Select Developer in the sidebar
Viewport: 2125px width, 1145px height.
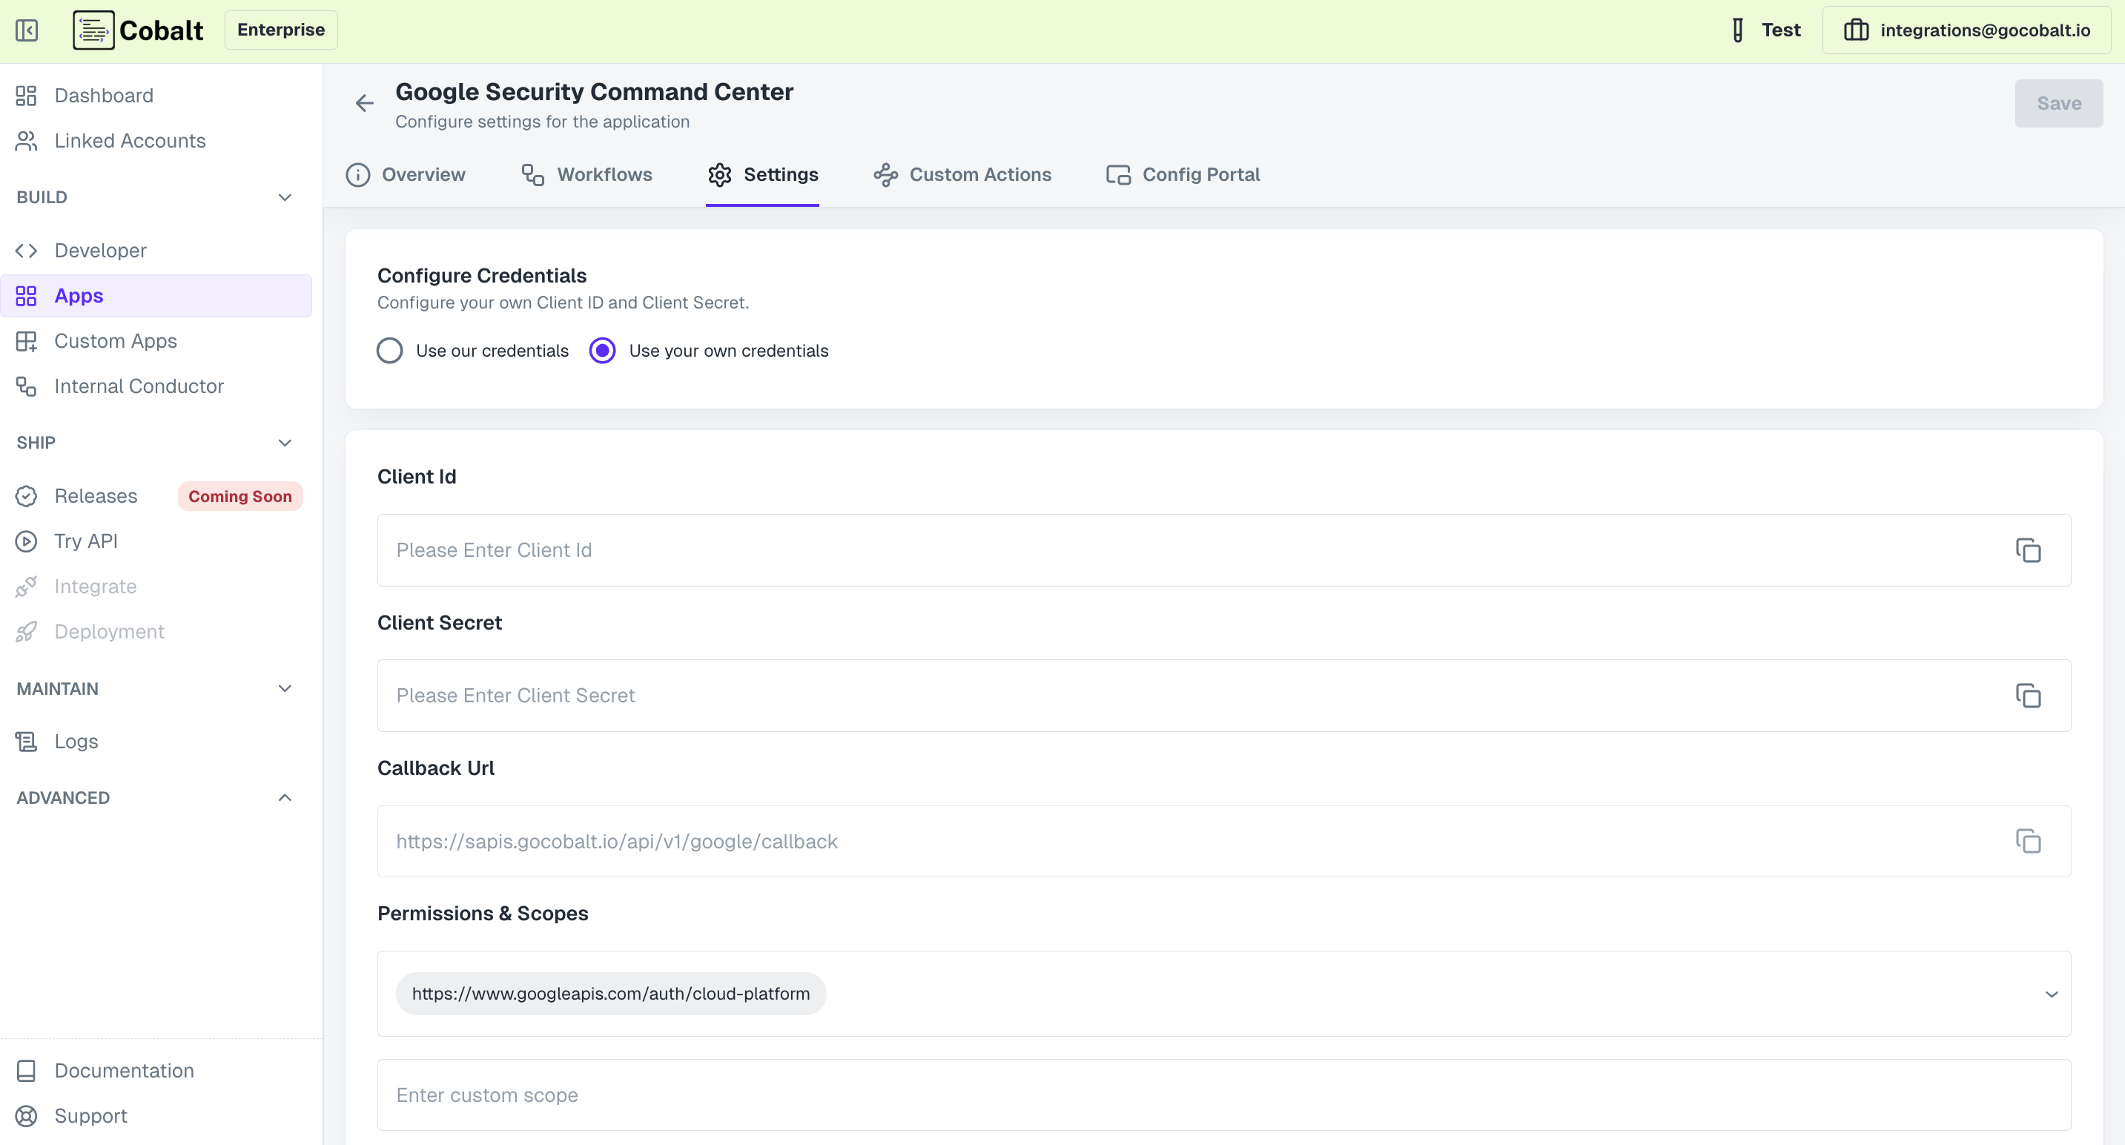[x=100, y=250]
